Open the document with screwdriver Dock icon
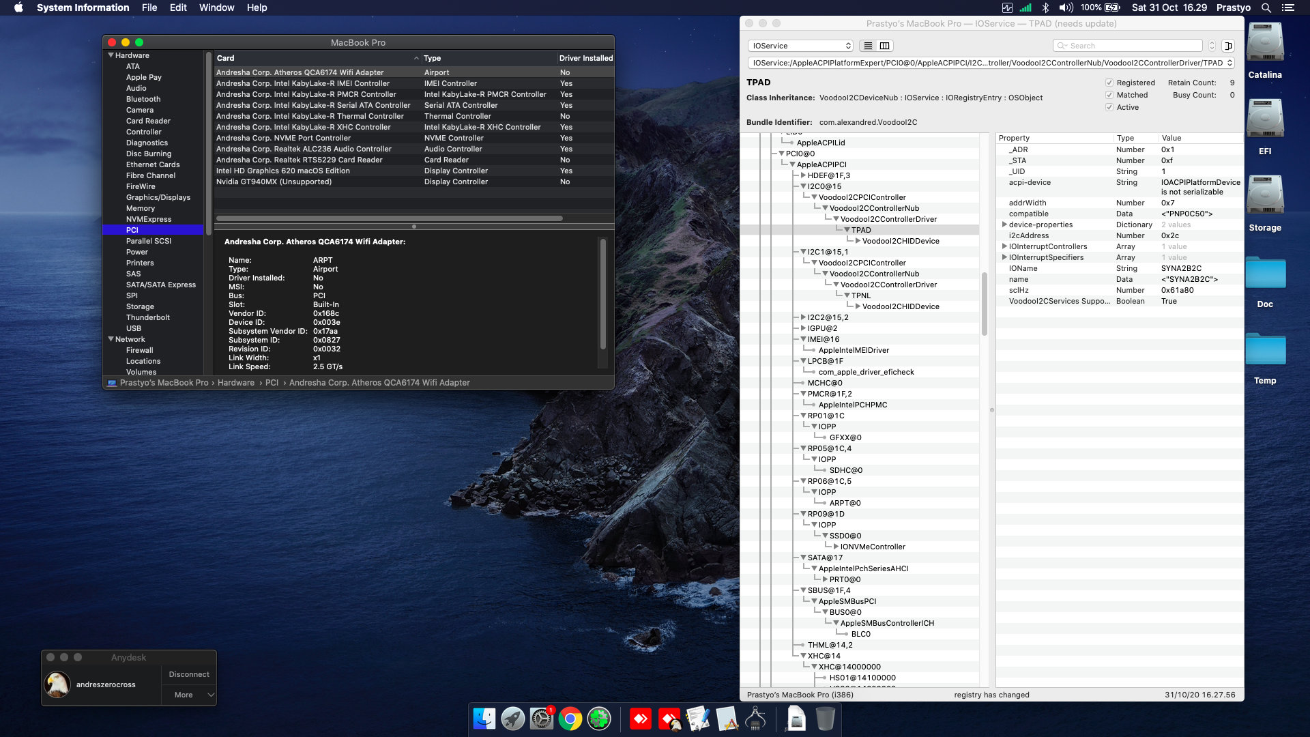The height and width of the screenshot is (737, 1310). click(x=698, y=719)
